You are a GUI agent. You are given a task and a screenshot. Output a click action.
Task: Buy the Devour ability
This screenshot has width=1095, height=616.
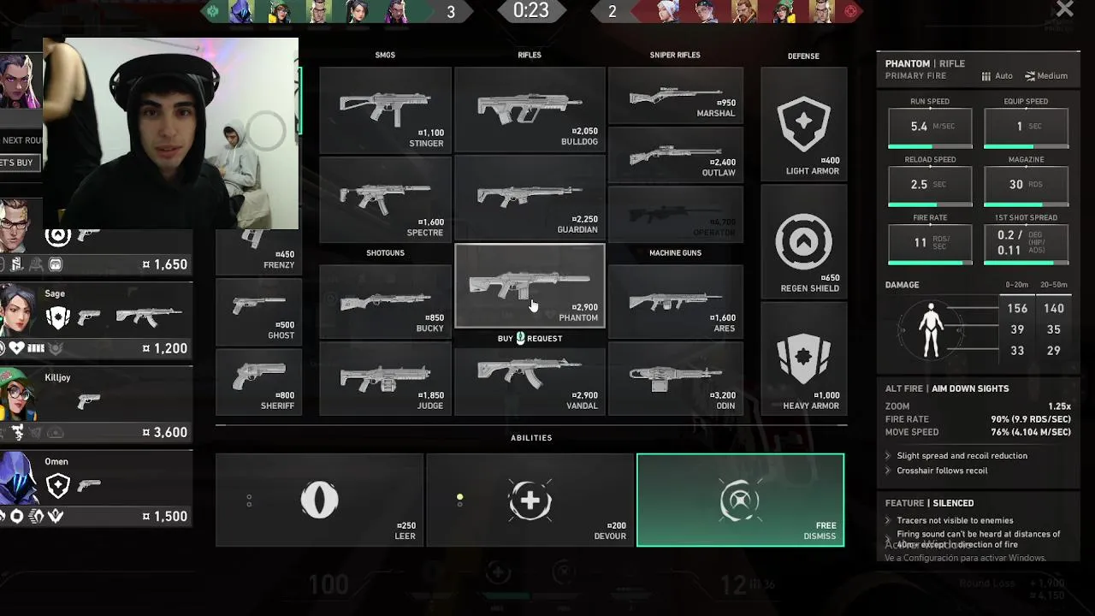[530, 500]
